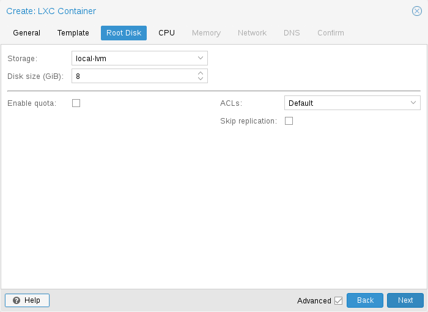Image resolution: width=428 pixels, height=312 pixels.
Task: Uncheck the Advanced options checkbox
Action: [338, 300]
